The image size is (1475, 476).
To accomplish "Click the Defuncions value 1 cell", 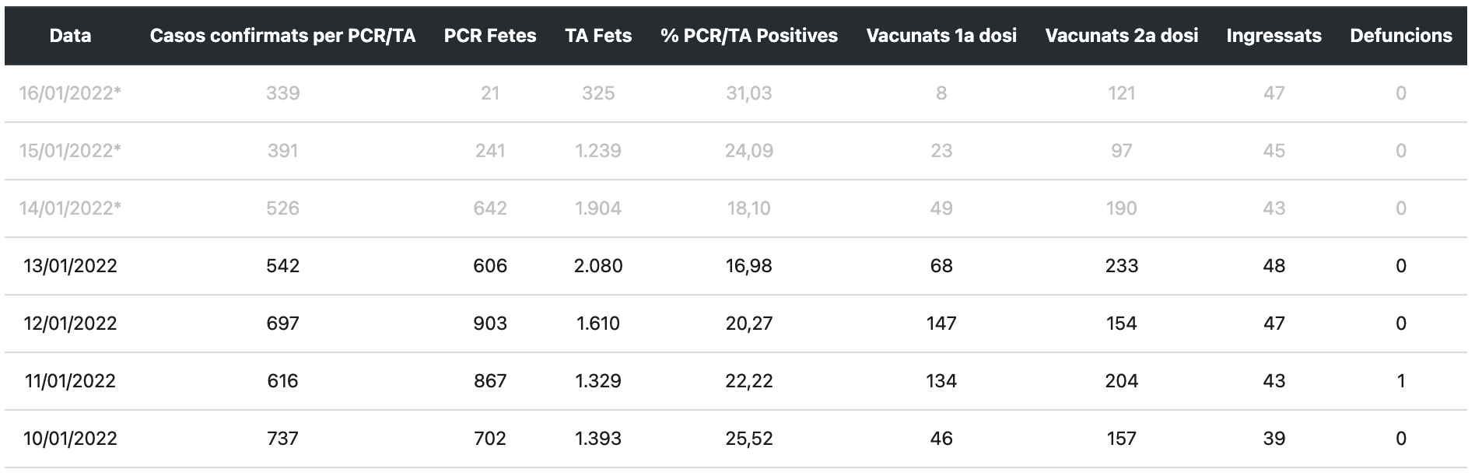I will click(x=1400, y=381).
